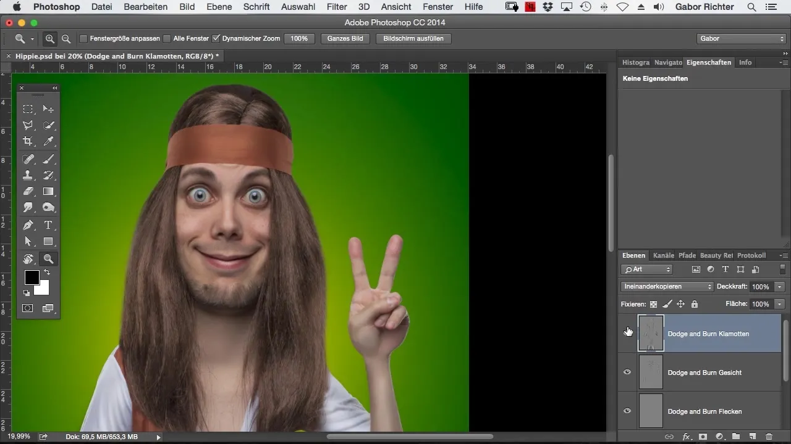Screen dimensions: 791x444
Task: Open status bar info arrow
Action: click(x=159, y=437)
